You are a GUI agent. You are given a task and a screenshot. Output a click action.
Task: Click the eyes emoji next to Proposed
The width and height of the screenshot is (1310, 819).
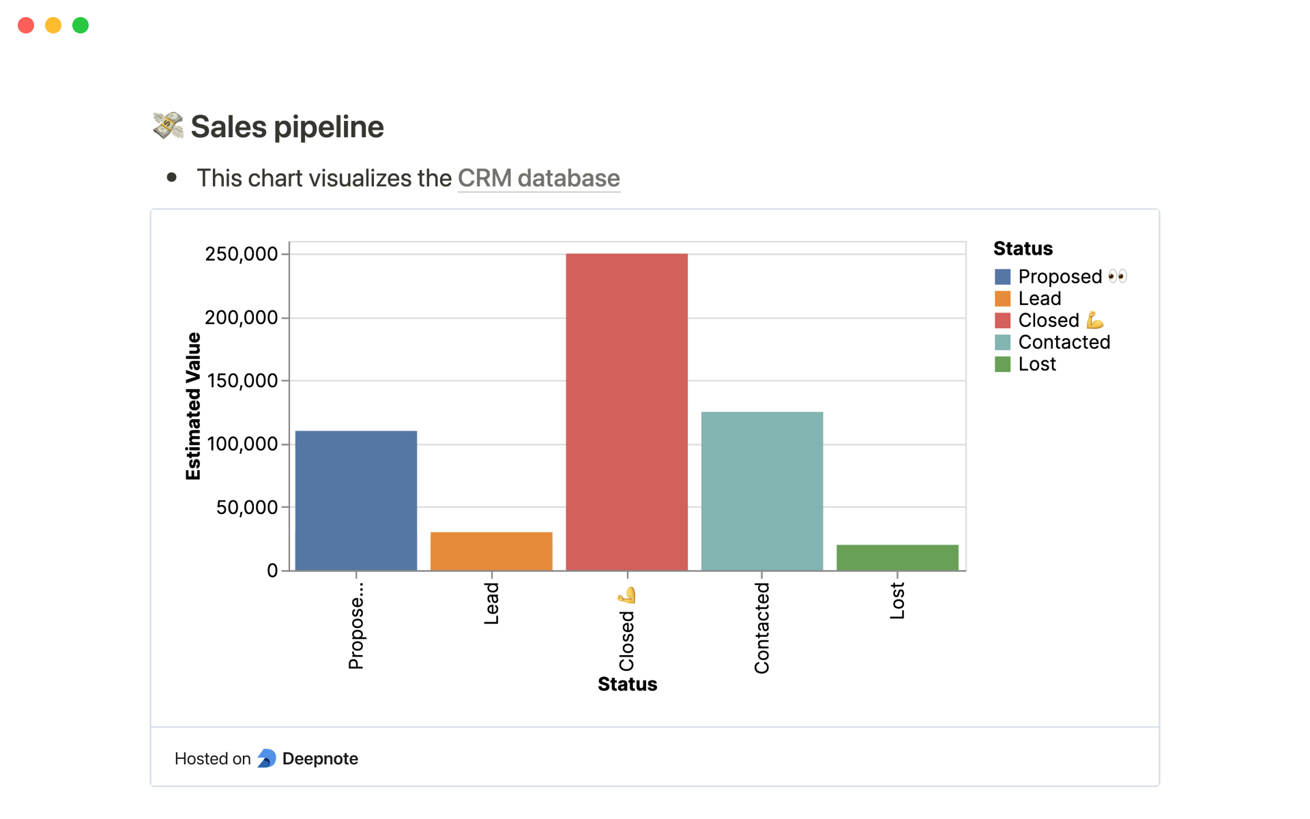click(x=1117, y=276)
